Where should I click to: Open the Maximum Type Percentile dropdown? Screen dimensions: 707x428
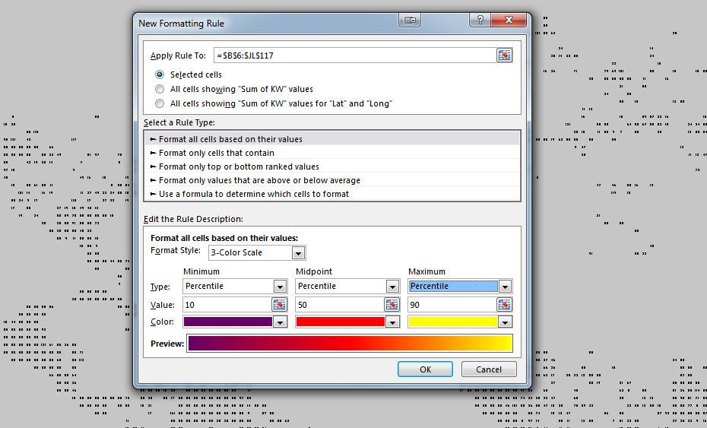505,287
